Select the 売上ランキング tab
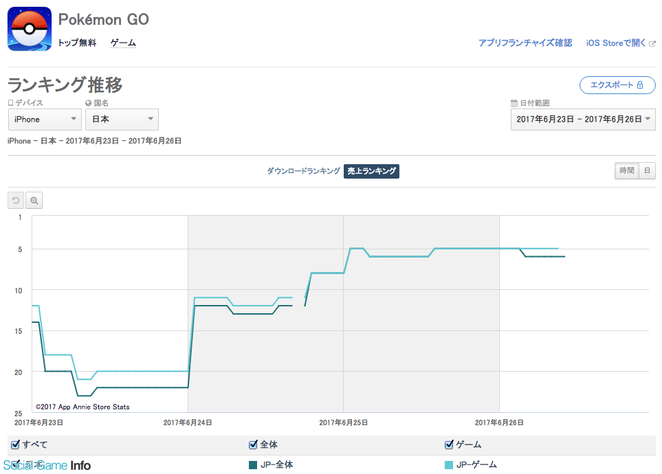The image size is (662, 474). coord(371,171)
